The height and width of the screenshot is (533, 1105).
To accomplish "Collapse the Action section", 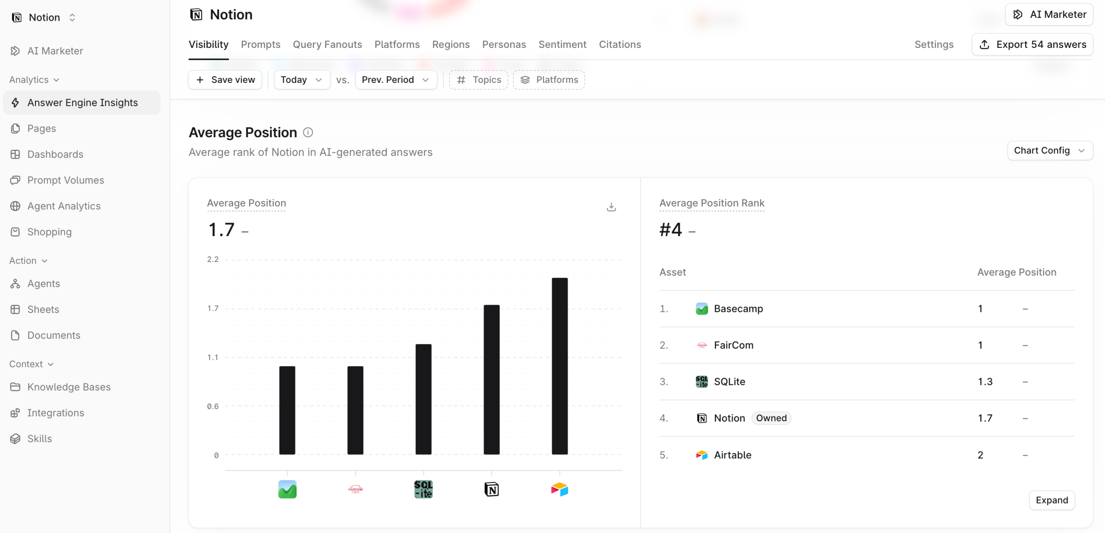I will pyautogui.click(x=28, y=261).
